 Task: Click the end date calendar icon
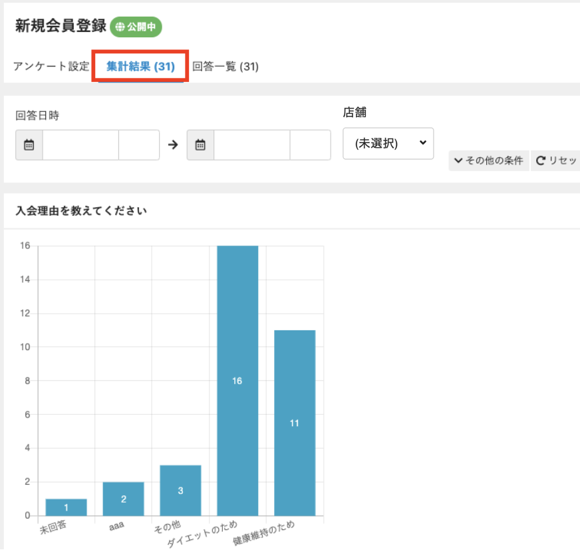click(x=200, y=145)
